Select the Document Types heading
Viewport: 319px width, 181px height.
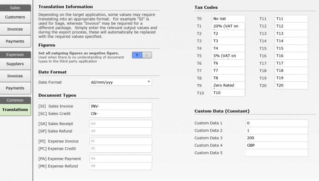tap(57, 95)
